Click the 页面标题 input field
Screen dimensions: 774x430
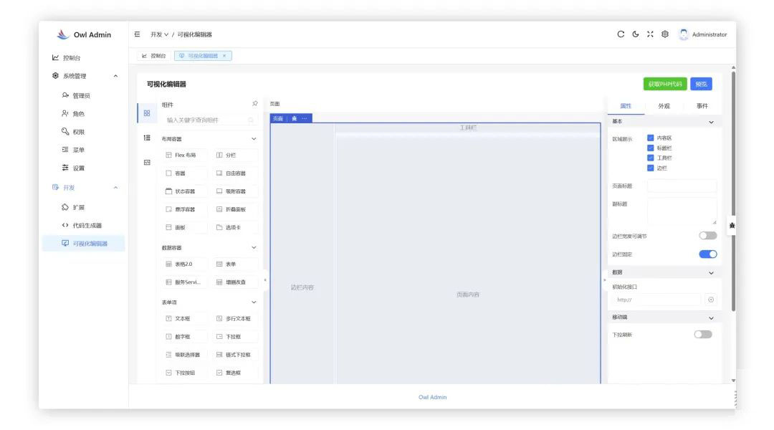pyautogui.click(x=682, y=186)
